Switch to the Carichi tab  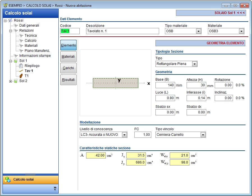(68, 68)
